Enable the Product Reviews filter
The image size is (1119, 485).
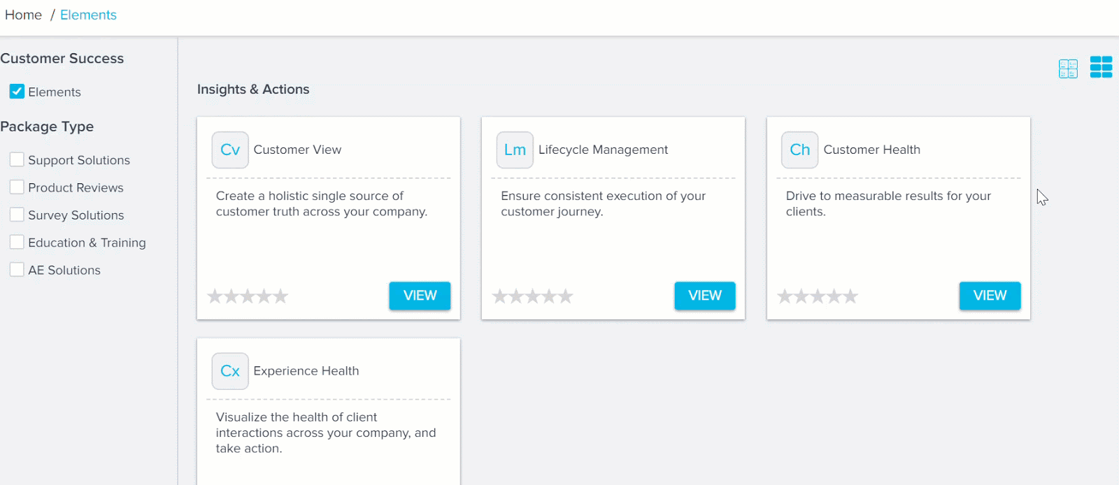tap(17, 187)
